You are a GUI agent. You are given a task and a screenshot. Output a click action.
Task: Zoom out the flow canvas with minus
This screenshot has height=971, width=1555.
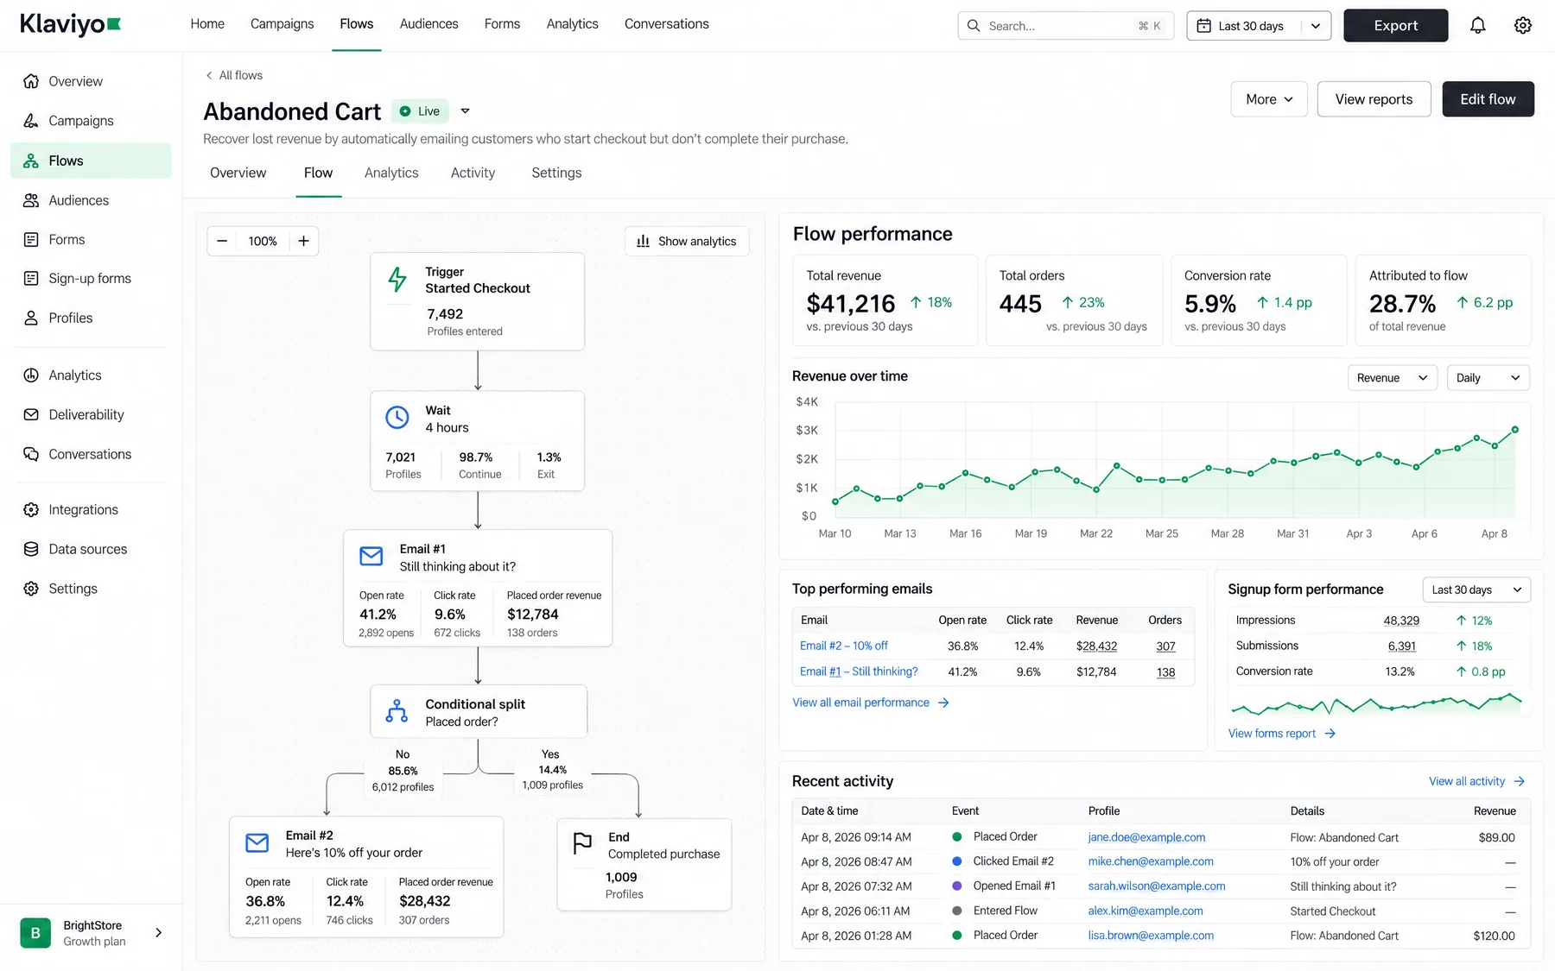click(222, 241)
